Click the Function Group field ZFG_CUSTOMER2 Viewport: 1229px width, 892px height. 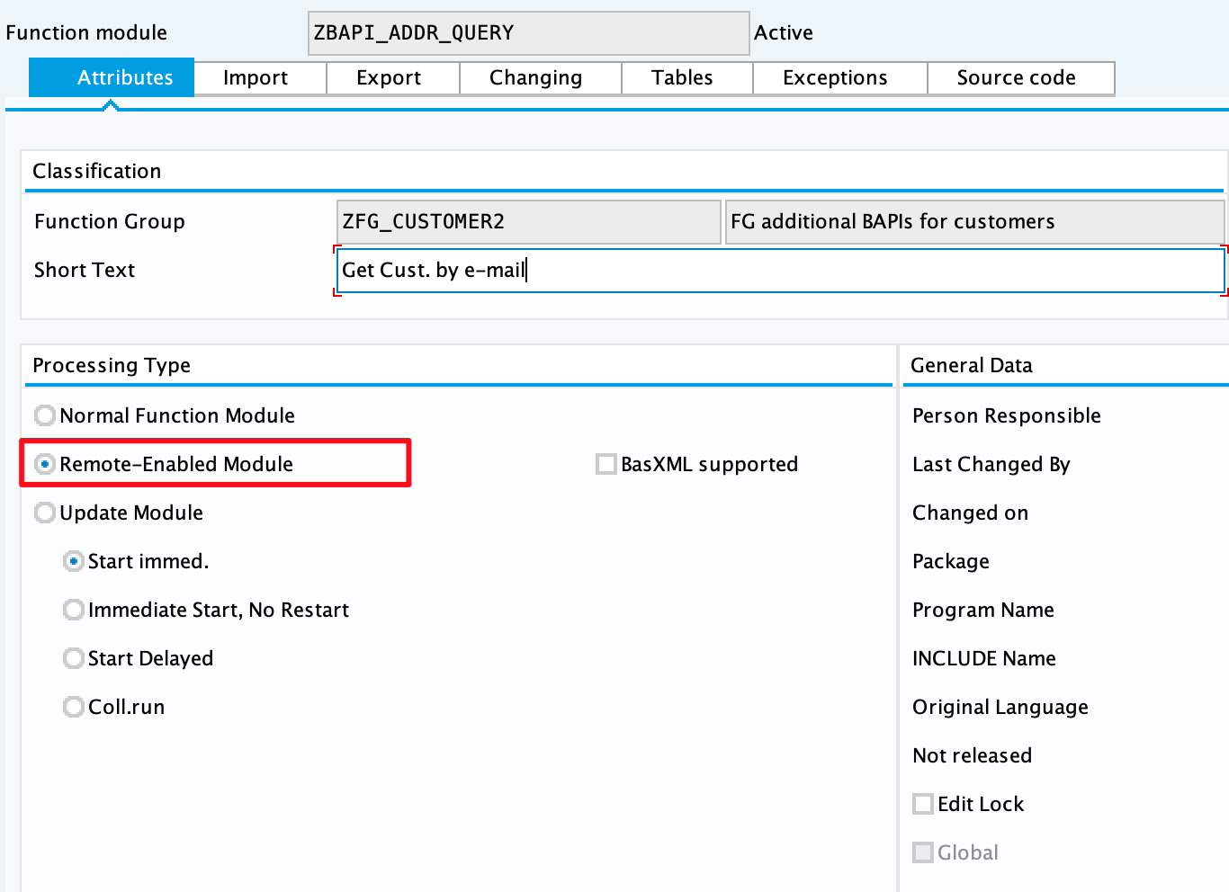point(528,222)
